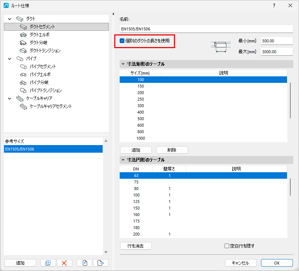
Task: Click the circular DN table scrollbar
Action: tap(290, 187)
